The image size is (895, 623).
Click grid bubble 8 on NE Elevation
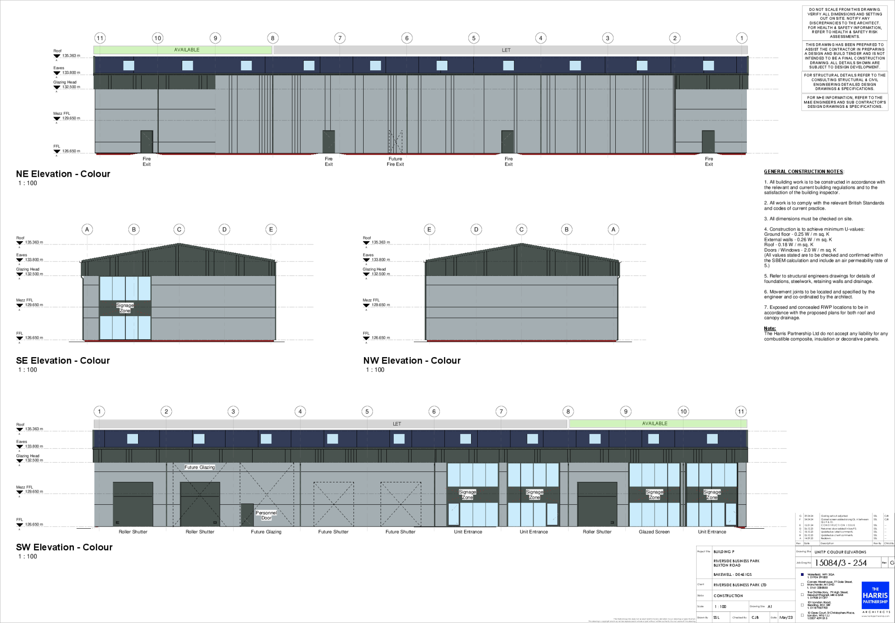(x=273, y=38)
